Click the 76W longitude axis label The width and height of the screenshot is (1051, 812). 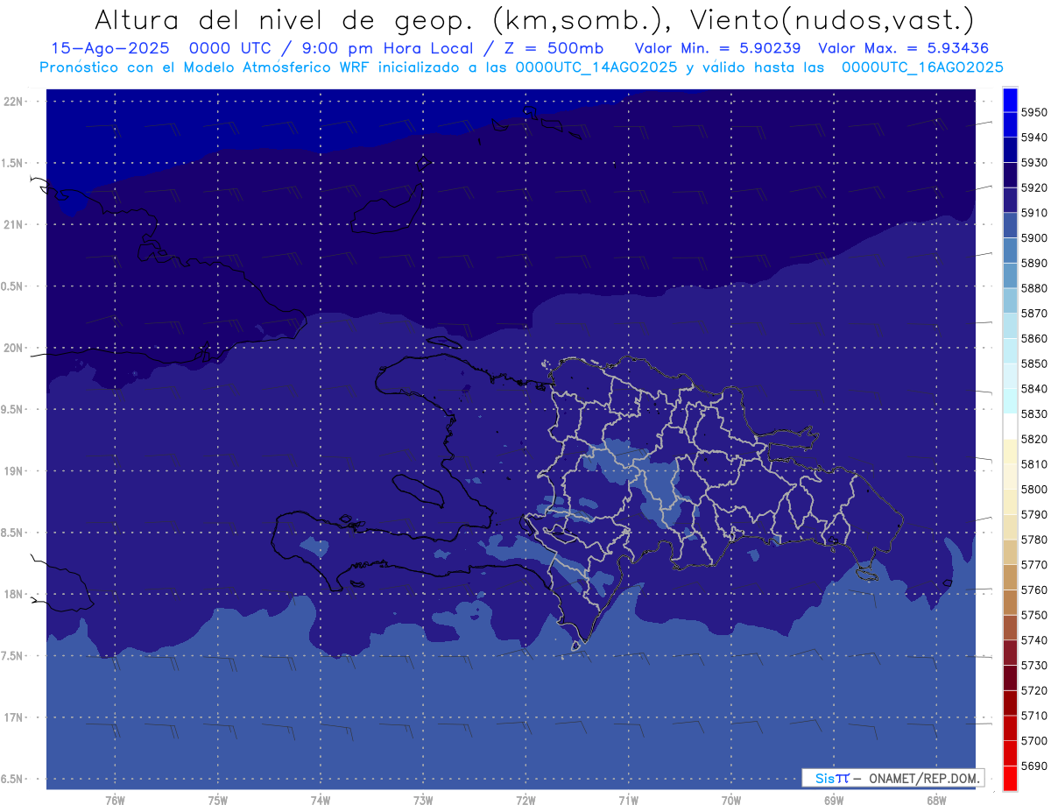[115, 801]
